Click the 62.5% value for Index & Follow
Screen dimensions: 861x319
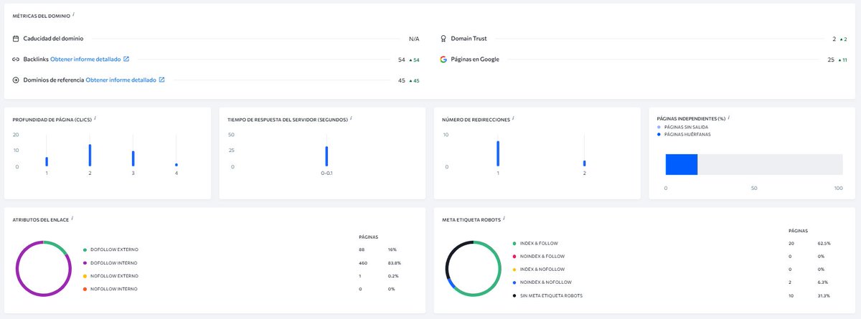point(824,244)
